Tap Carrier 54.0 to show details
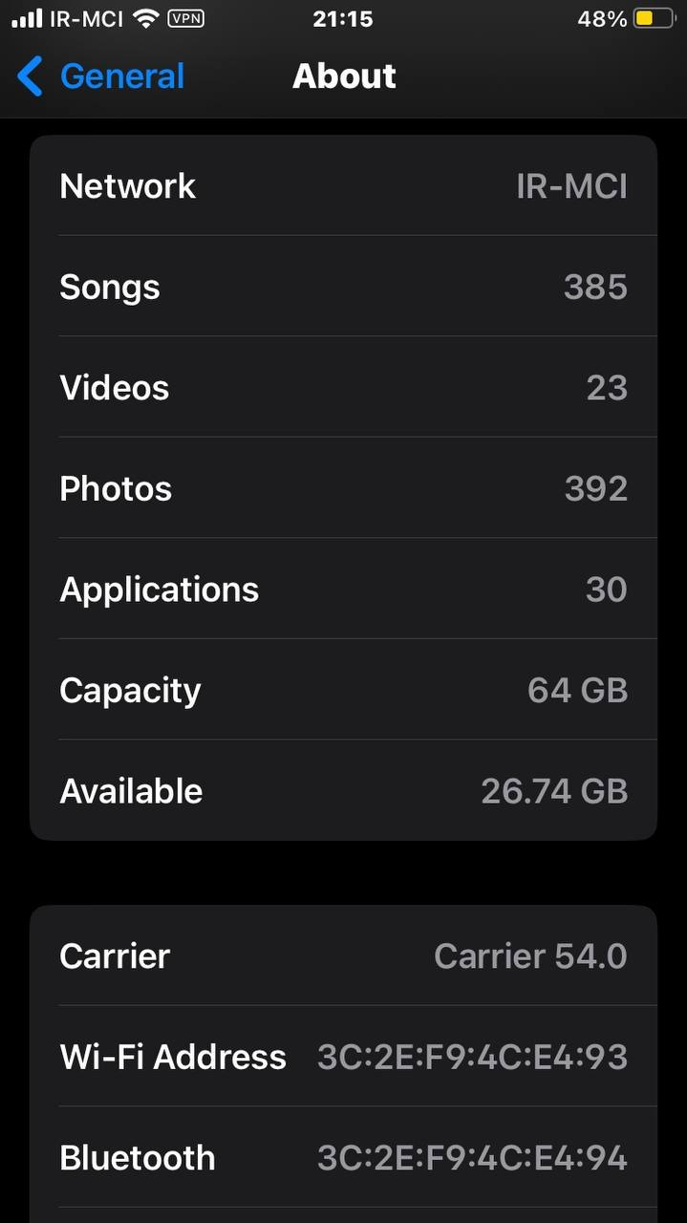 [530, 956]
